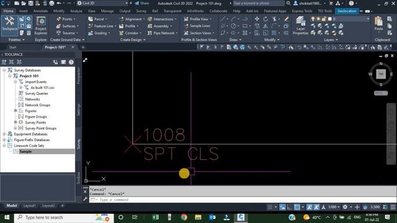Pick the Rectangle tool in Draw panel
This screenshot has width=397, height=223.
pos(245,26)
